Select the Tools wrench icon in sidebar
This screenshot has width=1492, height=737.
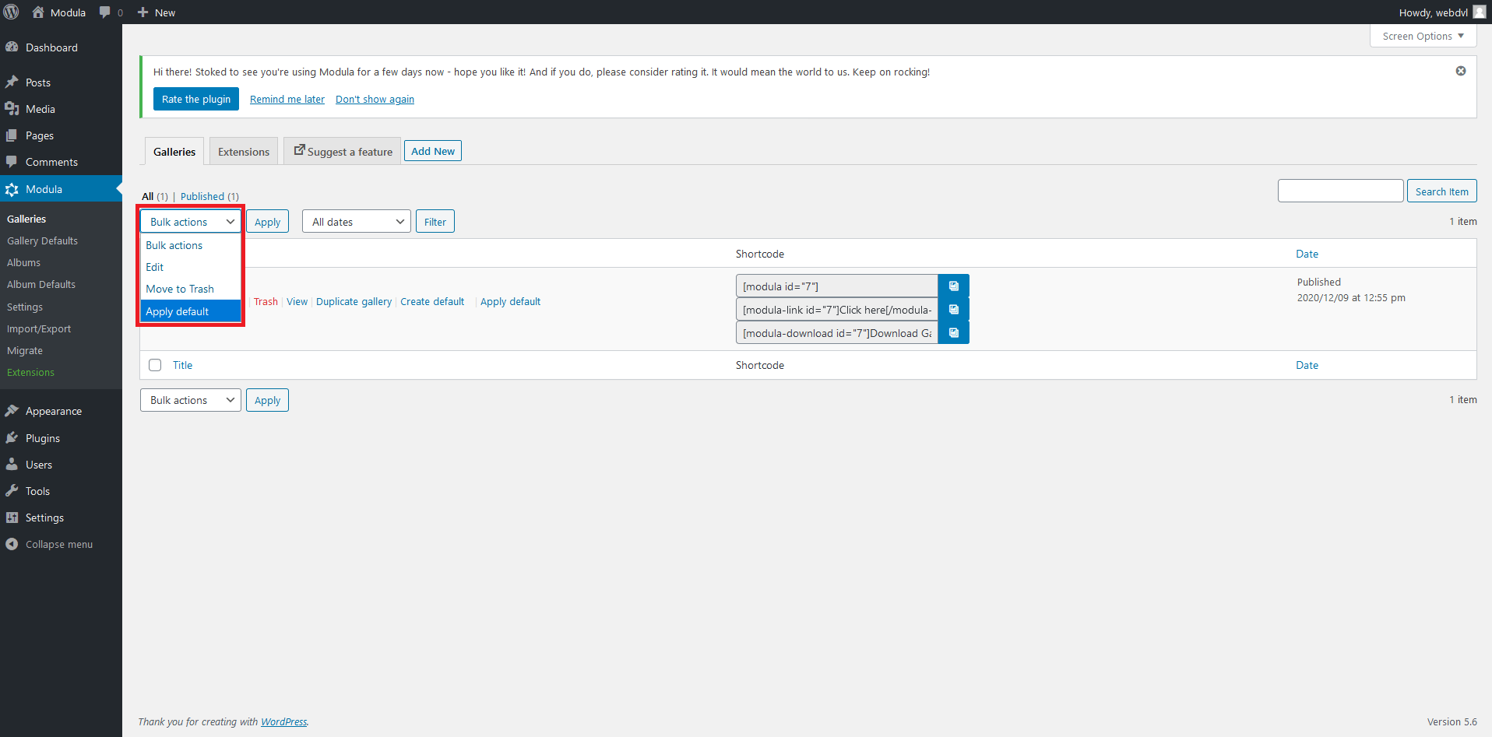[12, 490]
